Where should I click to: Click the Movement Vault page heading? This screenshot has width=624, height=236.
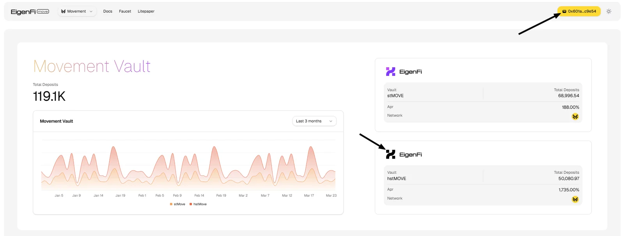(92, 66)
